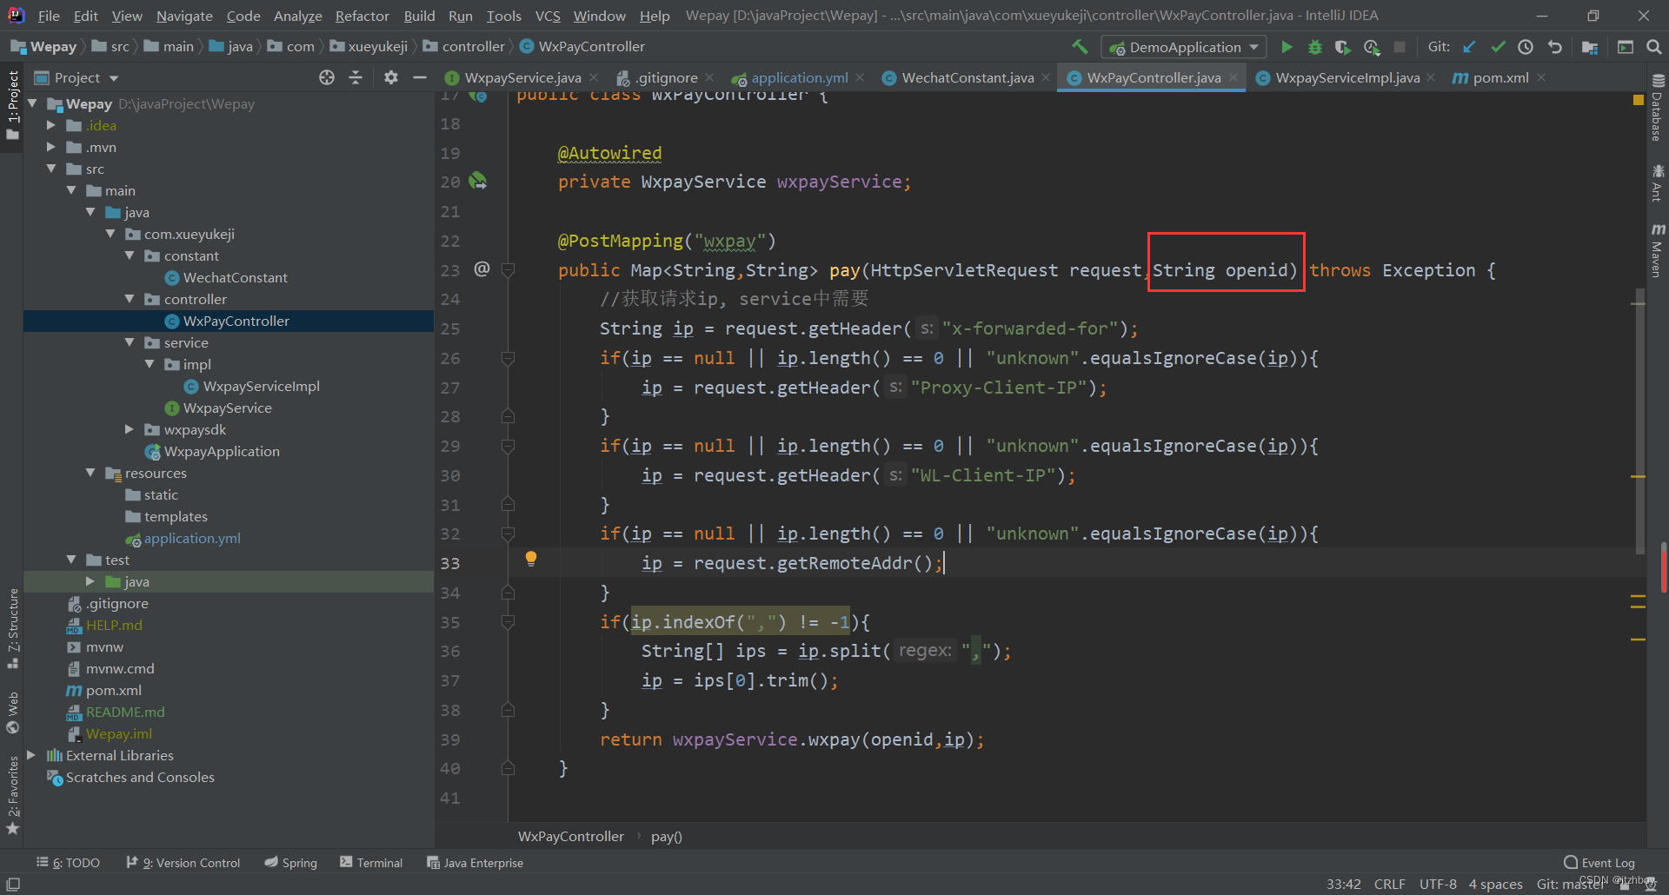The width and height of the screenshot is (1669, 895).
Task: Locate current file with the crosshair icon
Action: [x=327, y=77]
